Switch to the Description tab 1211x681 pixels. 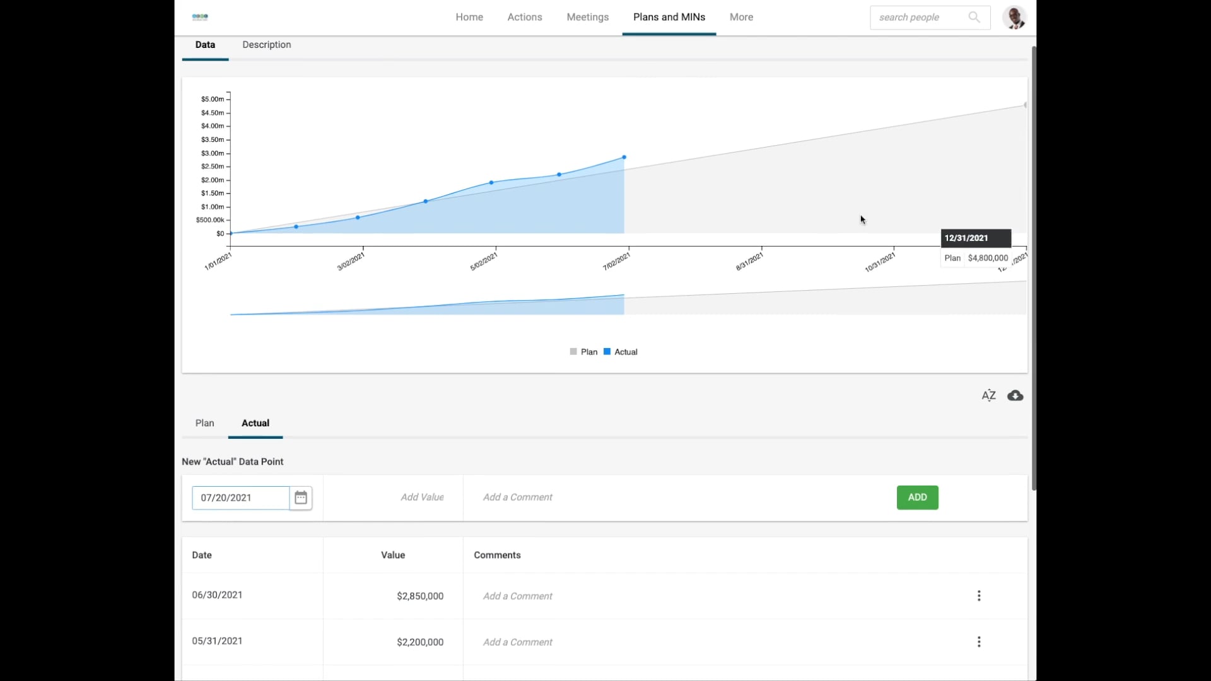(x=267, y=45)
